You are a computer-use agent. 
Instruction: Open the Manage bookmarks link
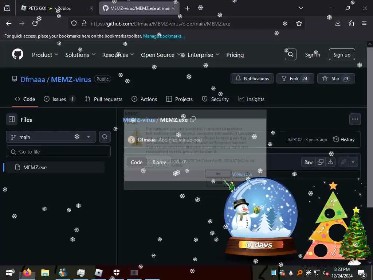(x=164, y=36)
